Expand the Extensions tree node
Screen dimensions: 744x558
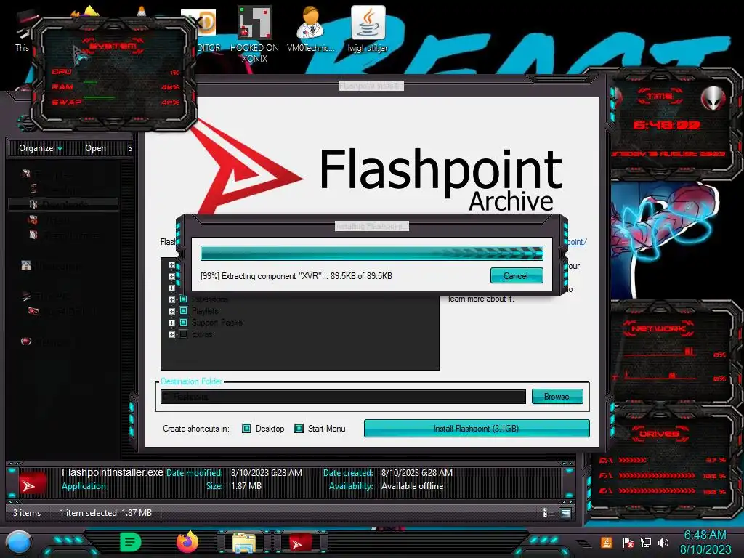pos(171,299)
